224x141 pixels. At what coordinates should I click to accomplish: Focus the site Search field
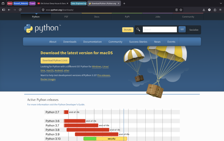160,29
